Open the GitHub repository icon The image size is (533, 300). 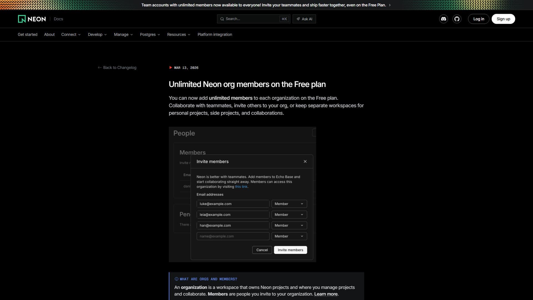click(x=457, y=19)
